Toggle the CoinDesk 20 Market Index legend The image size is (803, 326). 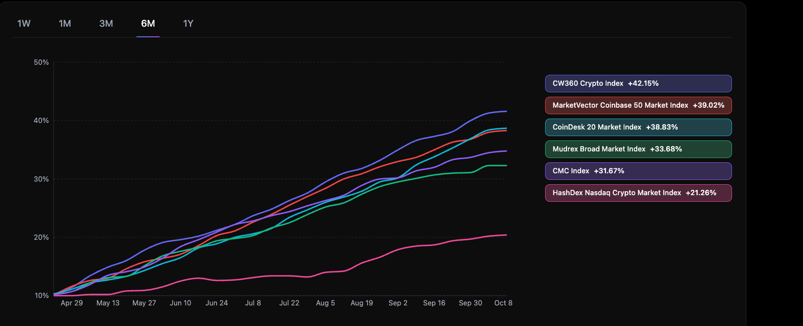(638, 127)
